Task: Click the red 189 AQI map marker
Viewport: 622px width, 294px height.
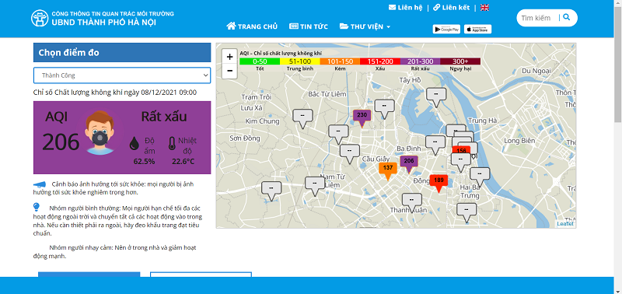Action: coord(439,183)
